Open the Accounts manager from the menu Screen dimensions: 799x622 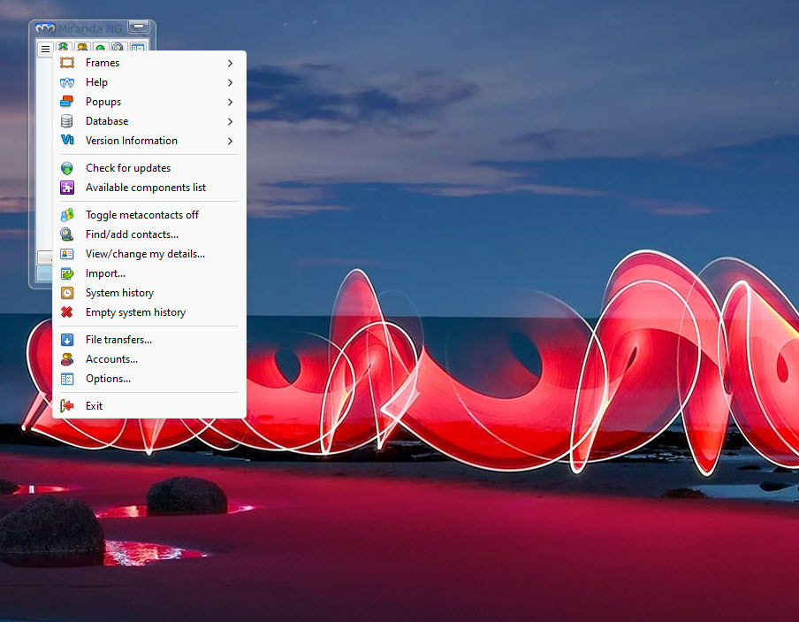[149, 358]
